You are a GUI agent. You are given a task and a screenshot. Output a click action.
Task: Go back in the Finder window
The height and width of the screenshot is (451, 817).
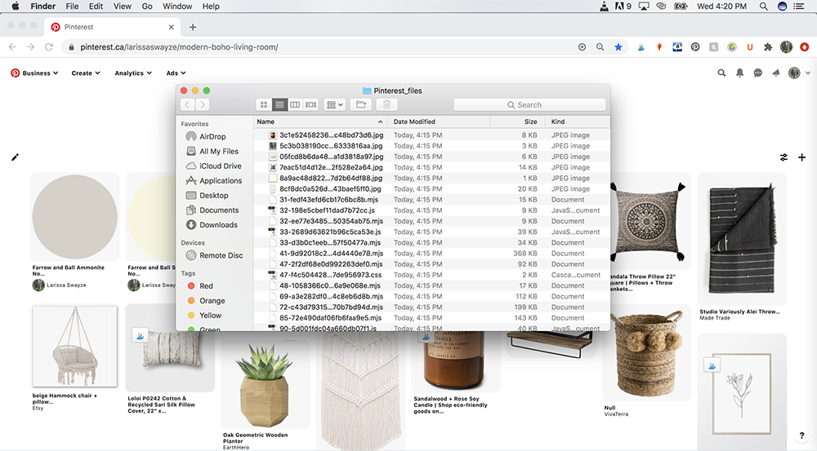[x=188, y=104]
